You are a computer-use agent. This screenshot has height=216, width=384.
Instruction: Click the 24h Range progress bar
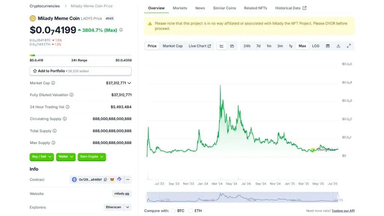(x=81, y=55)
